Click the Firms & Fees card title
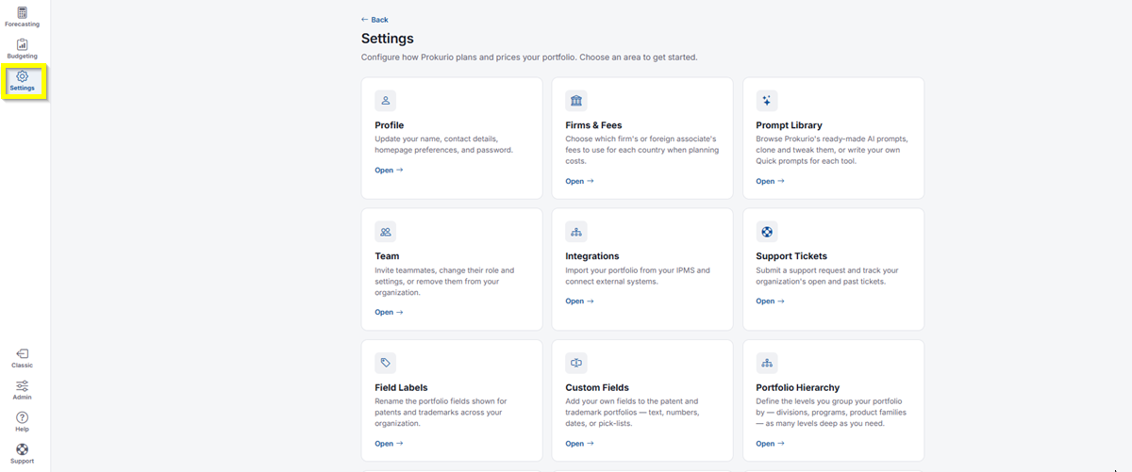Screen dimensions: 1132x472 (594, 125)
